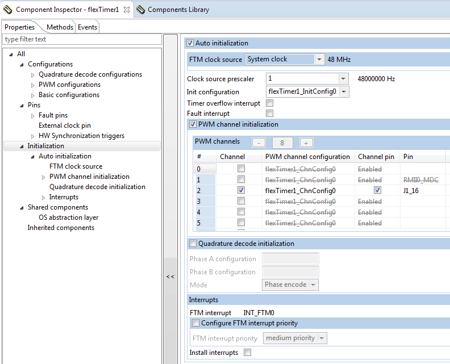Image resolution: width=450 pixels, height=364 pixels.
Task: Collapse the Pins tree node
Action: (22, 106)
